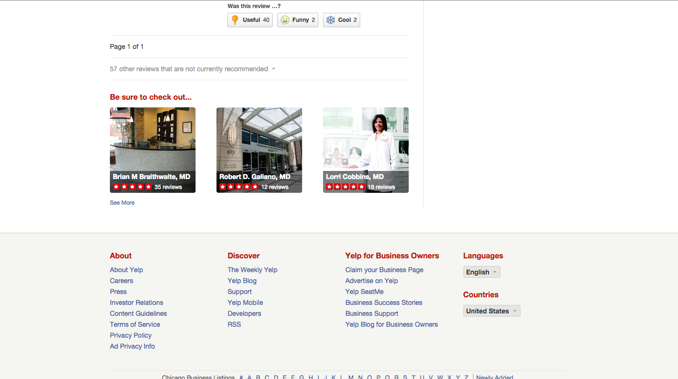Click the Countries heading
This screenshot has height=379, width=678.
[x=481, y=294]
